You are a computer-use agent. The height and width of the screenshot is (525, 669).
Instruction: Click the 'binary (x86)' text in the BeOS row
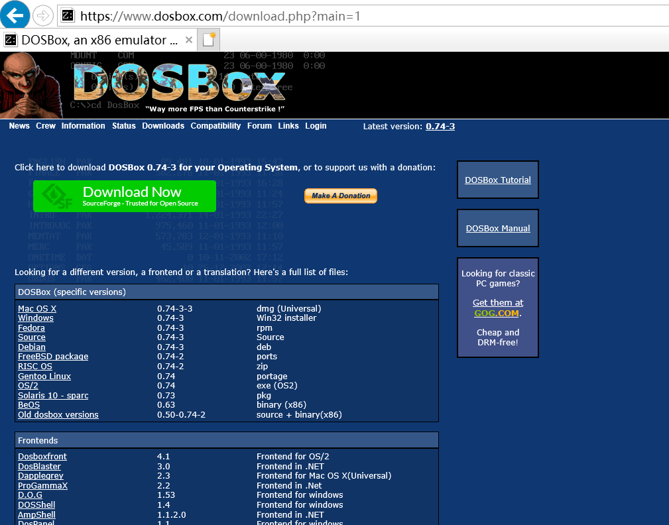281,405
